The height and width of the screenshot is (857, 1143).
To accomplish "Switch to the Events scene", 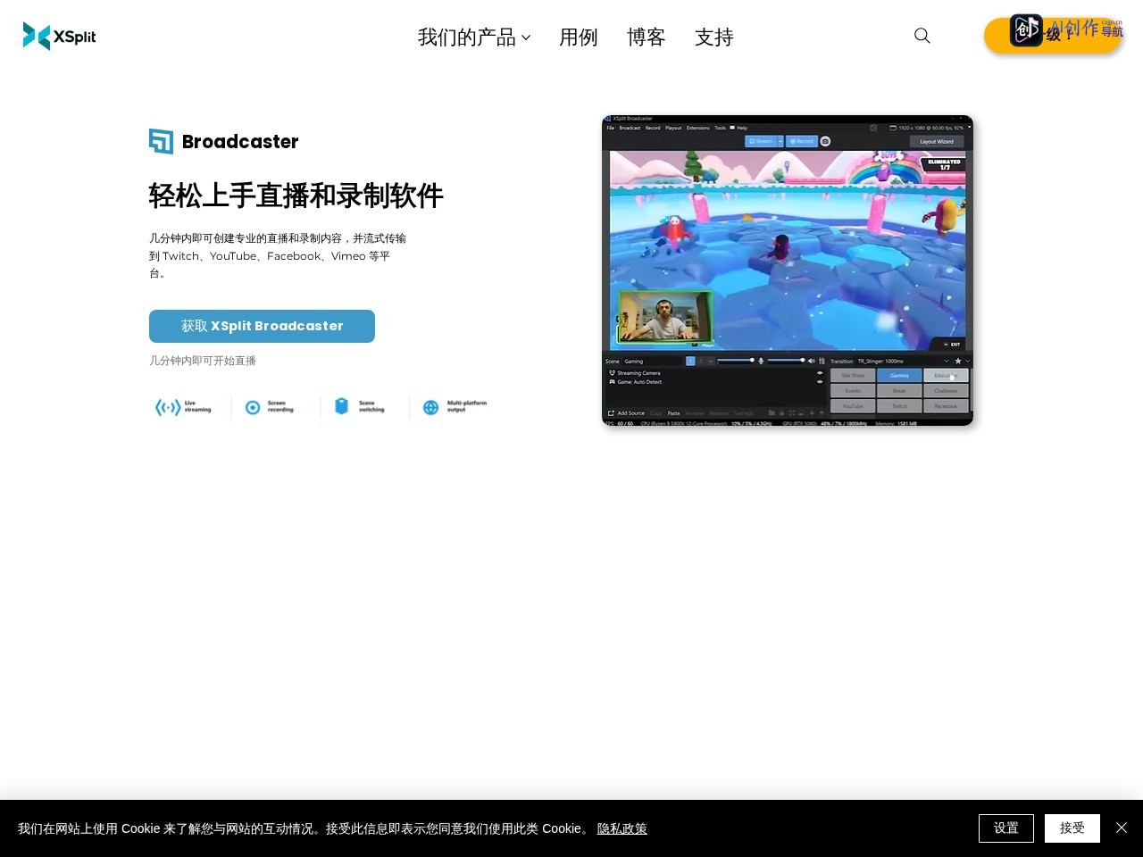I will (853, 391).
